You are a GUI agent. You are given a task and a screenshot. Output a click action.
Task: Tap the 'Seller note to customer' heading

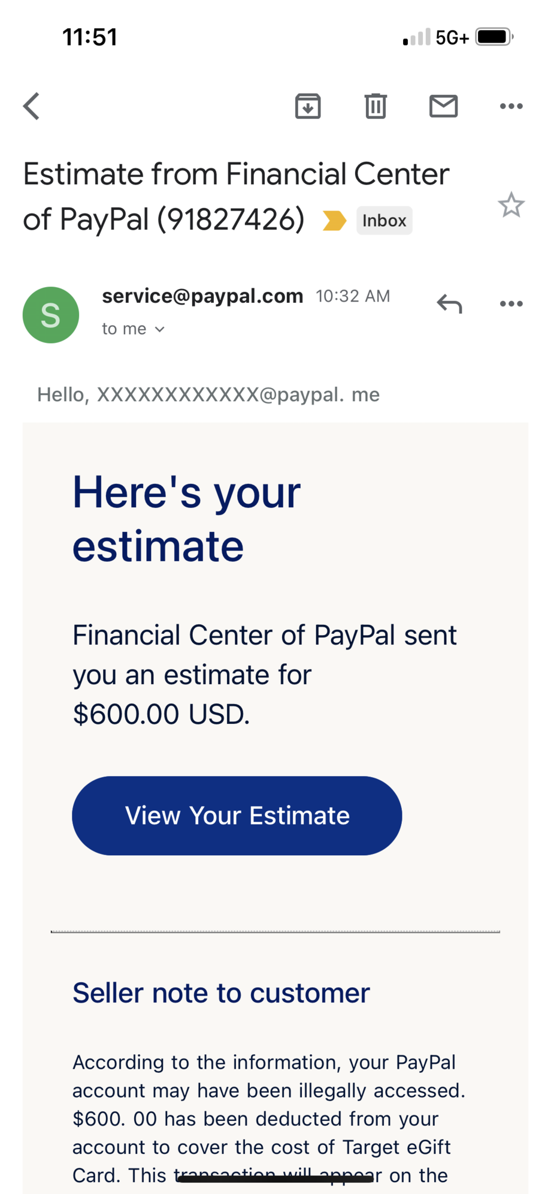click(x=221, y=993)
